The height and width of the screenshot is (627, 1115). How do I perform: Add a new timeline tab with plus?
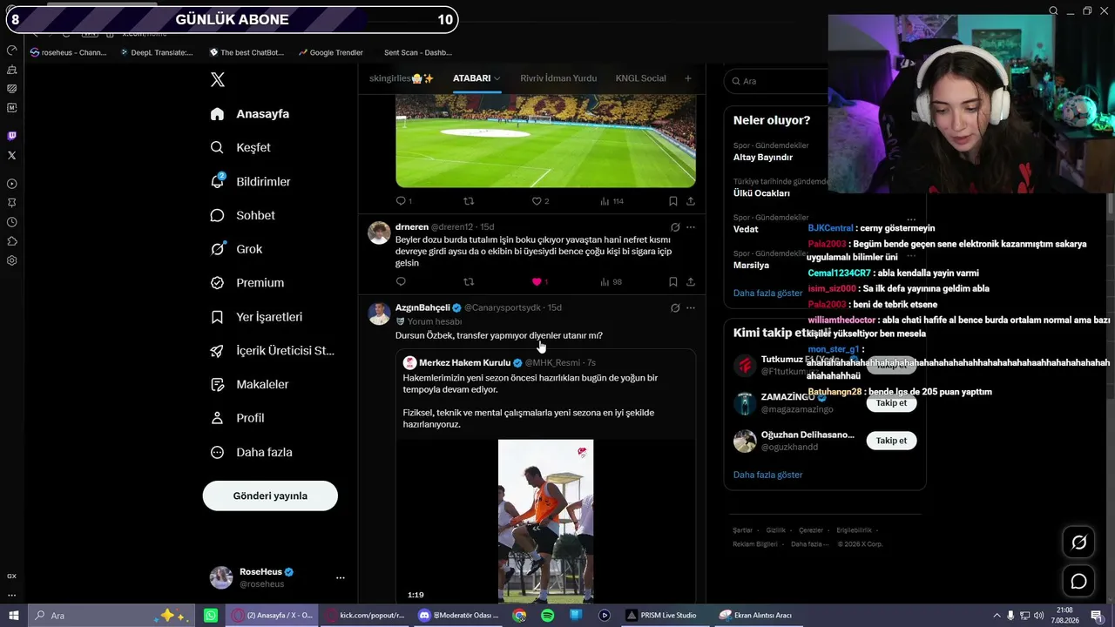688,78
